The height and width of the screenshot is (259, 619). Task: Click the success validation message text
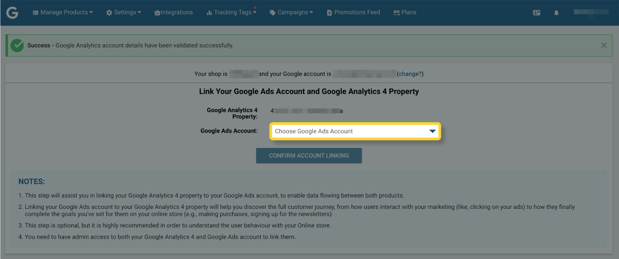[x=130, y=45]
